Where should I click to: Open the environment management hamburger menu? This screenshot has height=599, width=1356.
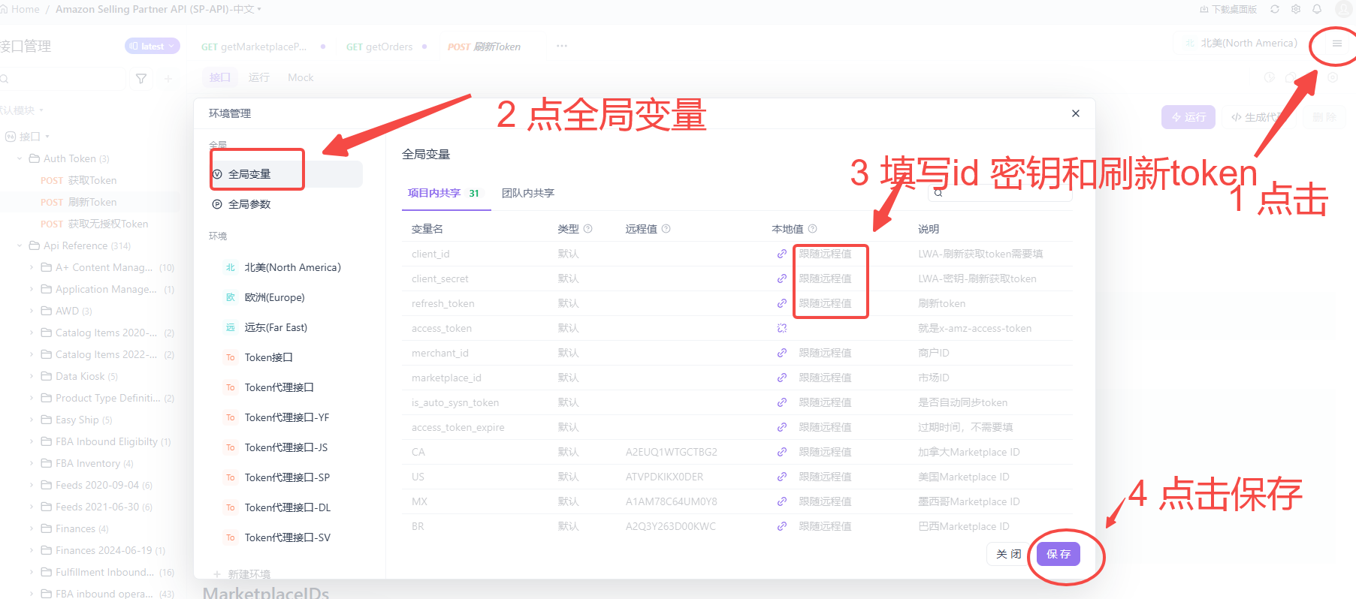tap(1336, 44)
